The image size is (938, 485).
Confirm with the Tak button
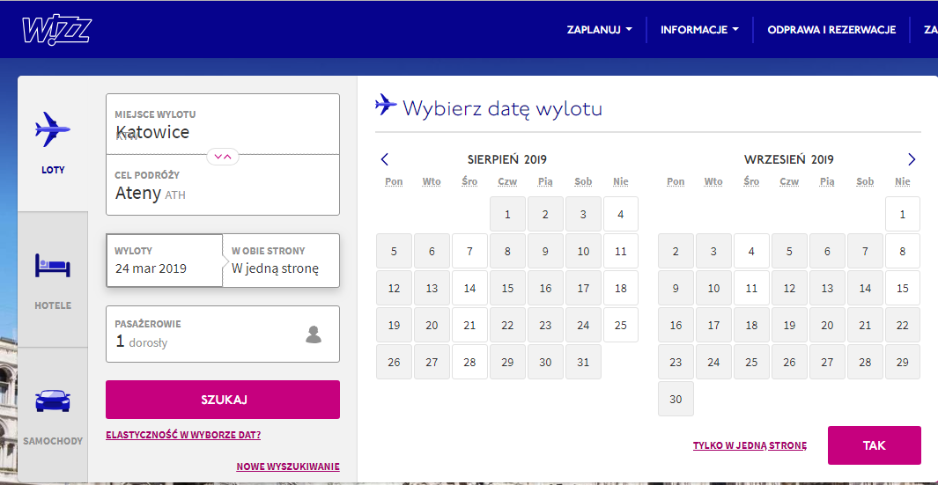[x=874, y=445]
